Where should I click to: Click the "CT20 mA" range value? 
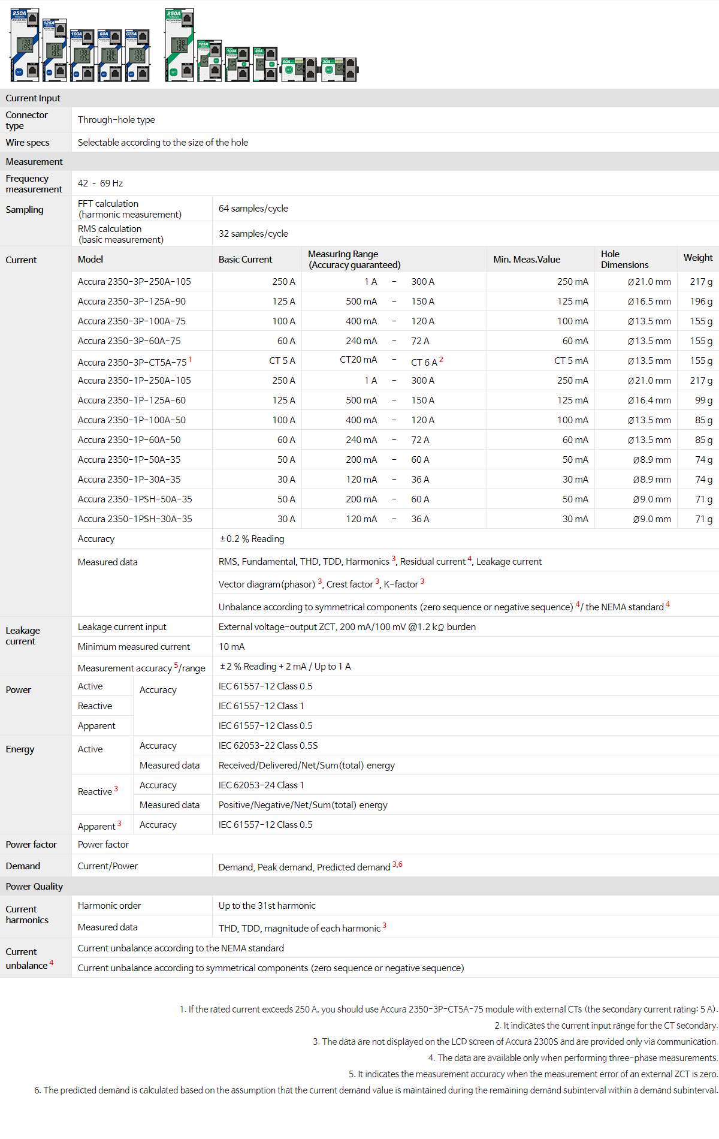pos(358,360)
